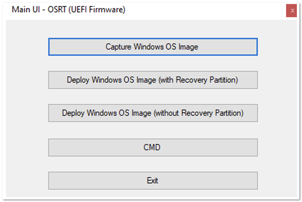
Task: Begin deployment including the Recovery Partition
Action: tap(153, 80)
